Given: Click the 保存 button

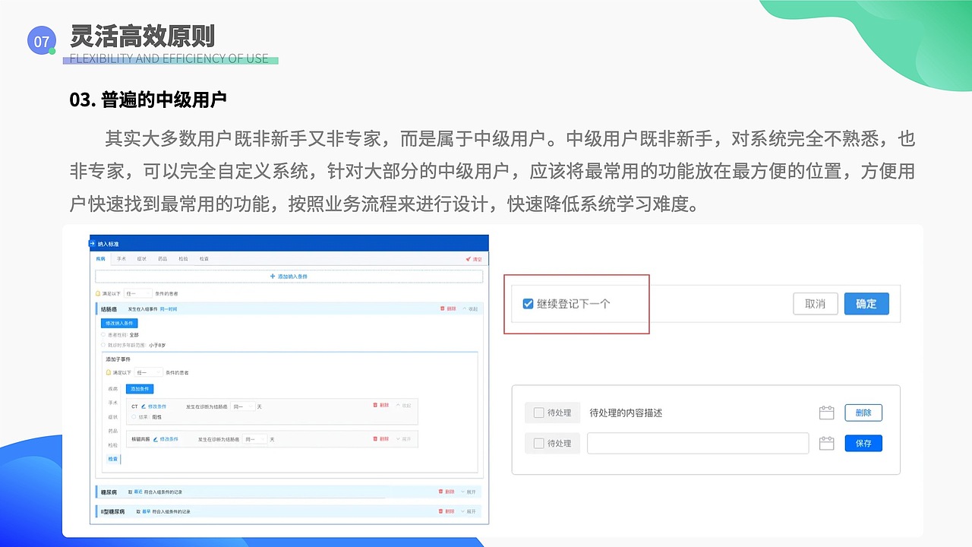Looking at the screenshot, I should point(863,443).
